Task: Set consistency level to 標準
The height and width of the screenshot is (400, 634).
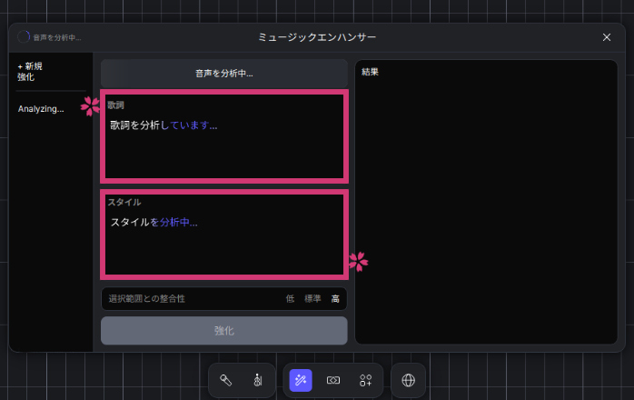Action: coord(312,298)
